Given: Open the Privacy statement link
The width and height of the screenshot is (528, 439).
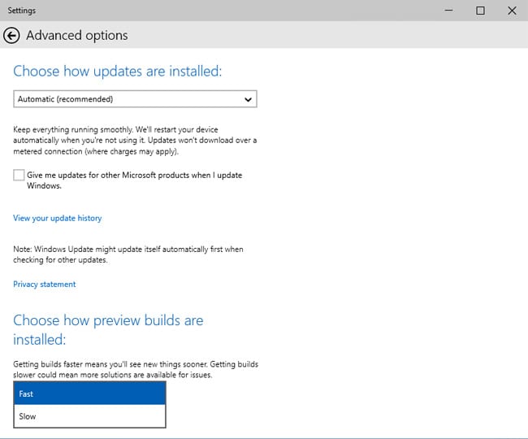Looking at the screenshot, I should click(x=45, y=285).
